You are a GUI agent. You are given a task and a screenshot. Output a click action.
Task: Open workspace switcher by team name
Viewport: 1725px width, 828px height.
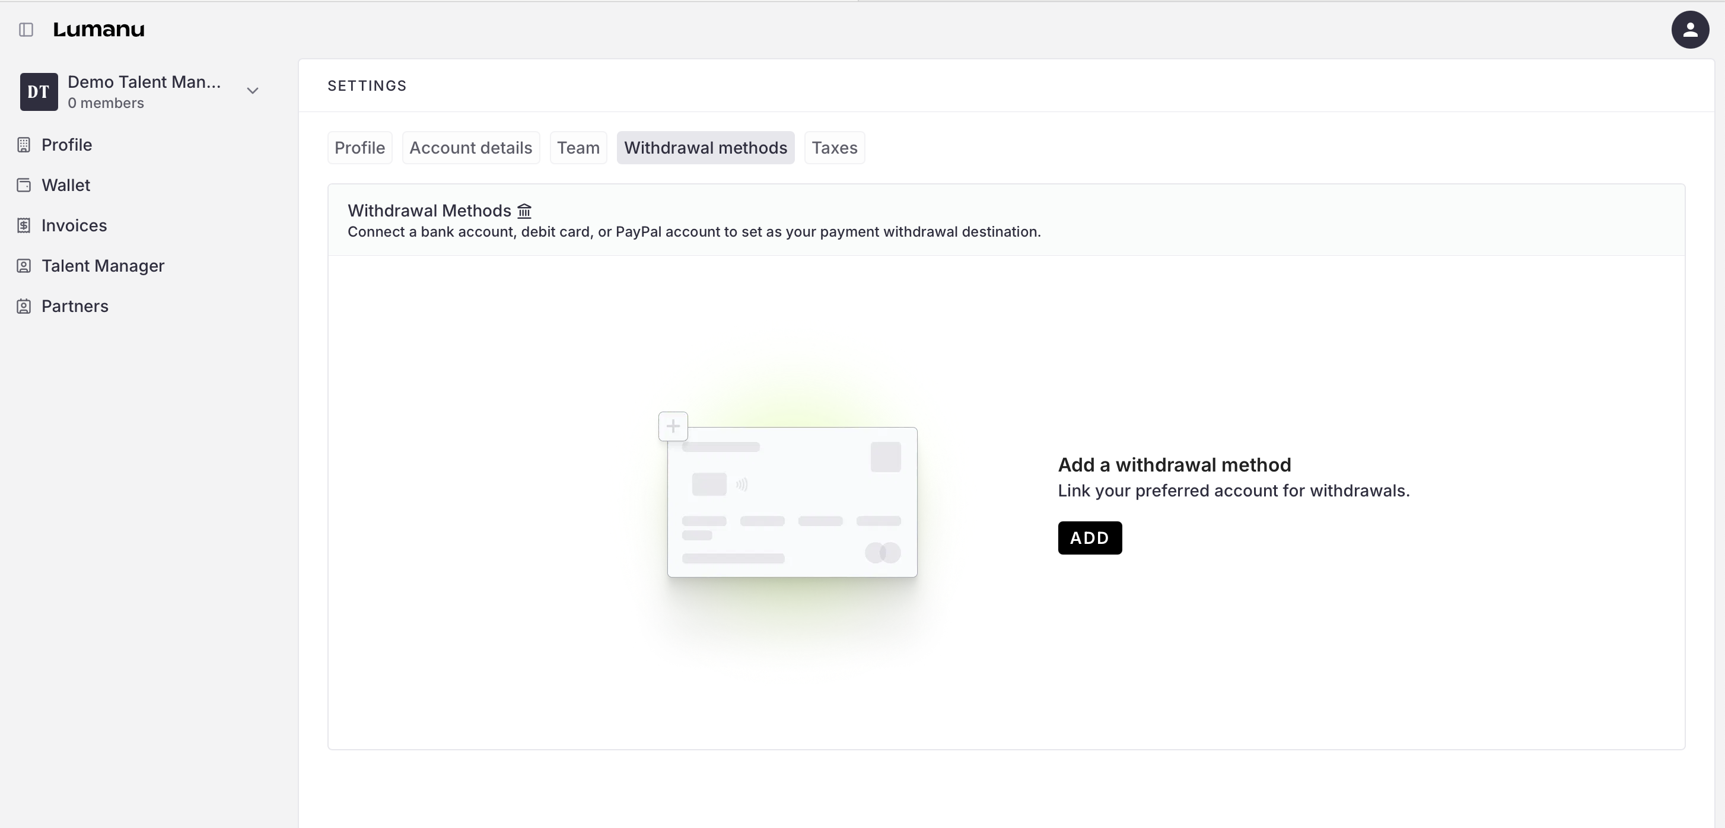tap(144, 82)
